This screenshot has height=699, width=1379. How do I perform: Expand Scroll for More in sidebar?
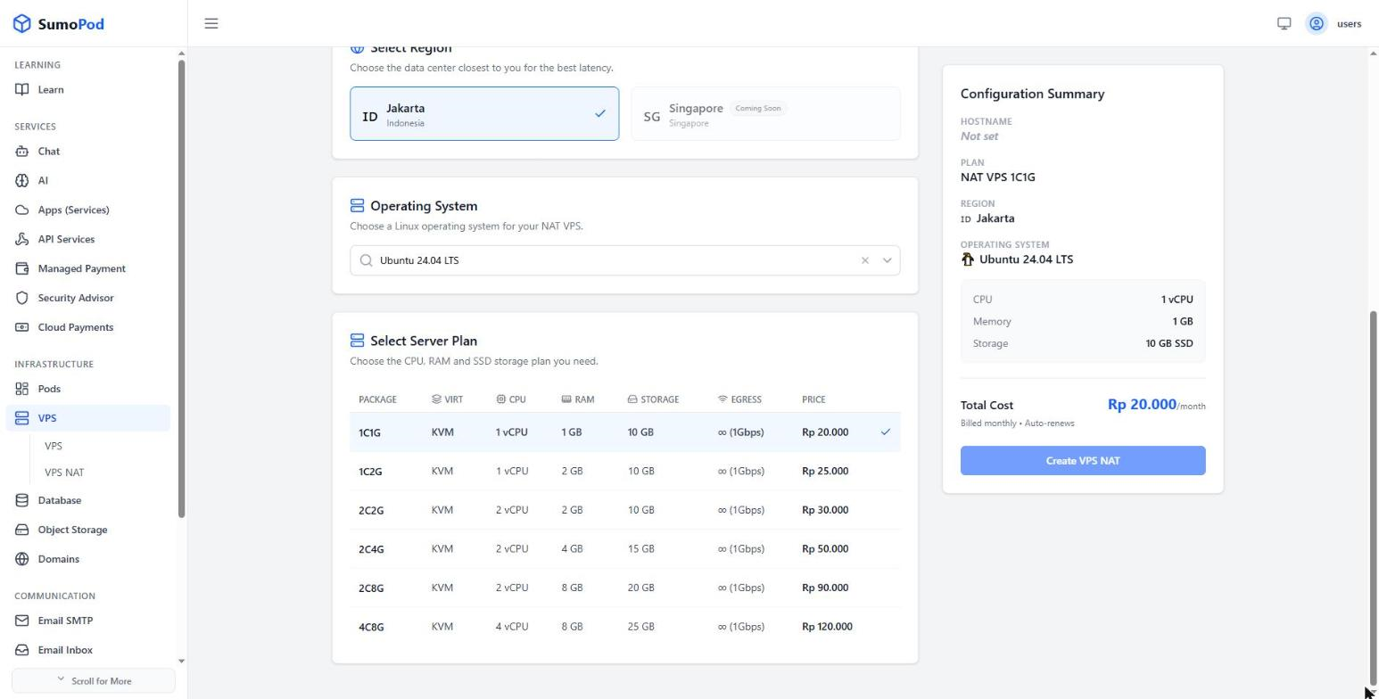(x=94, y=681)
